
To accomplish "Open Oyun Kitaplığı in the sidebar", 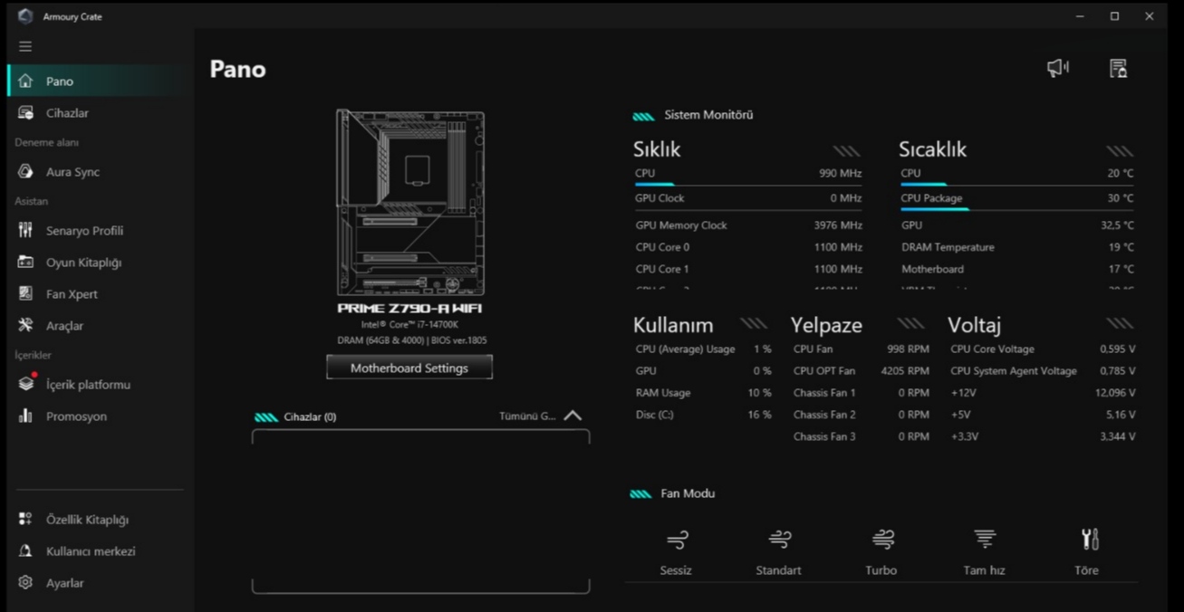I will coord(100,262).
